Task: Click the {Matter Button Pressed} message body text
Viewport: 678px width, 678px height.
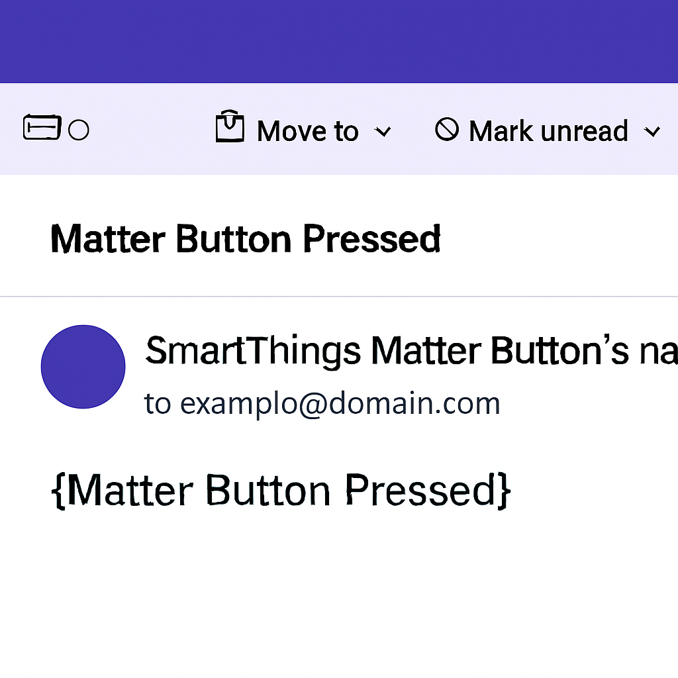Action: pyautogui.click(x=281, y=491)
